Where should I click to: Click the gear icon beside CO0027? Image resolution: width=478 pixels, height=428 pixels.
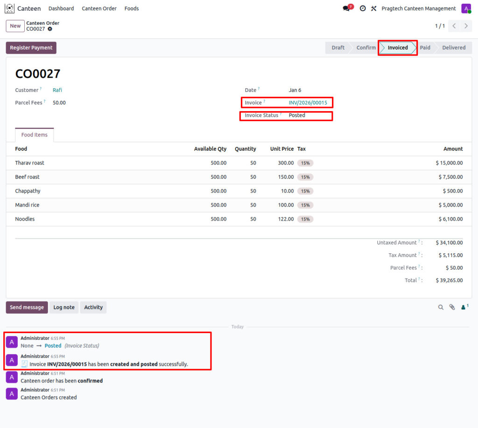(50, 29)
